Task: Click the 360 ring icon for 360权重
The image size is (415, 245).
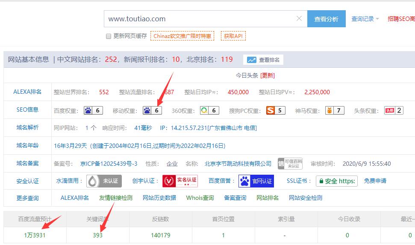Action: pyautogui.click(x=204, y=110)
